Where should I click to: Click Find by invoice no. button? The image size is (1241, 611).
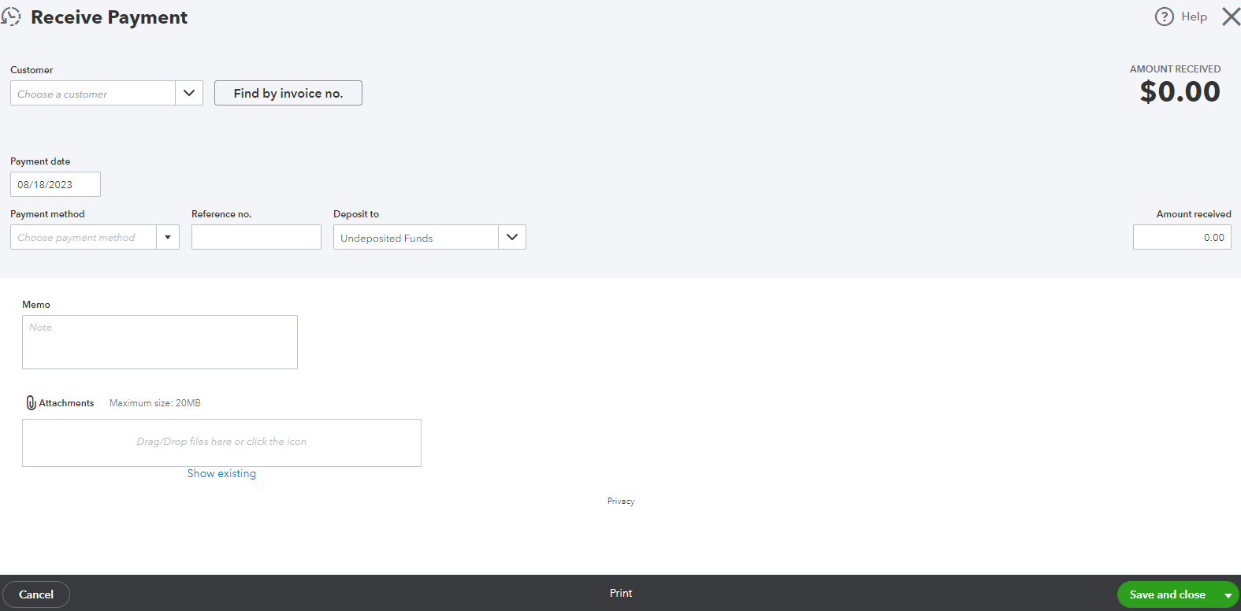pyautogui.click(x=288, y=93)
